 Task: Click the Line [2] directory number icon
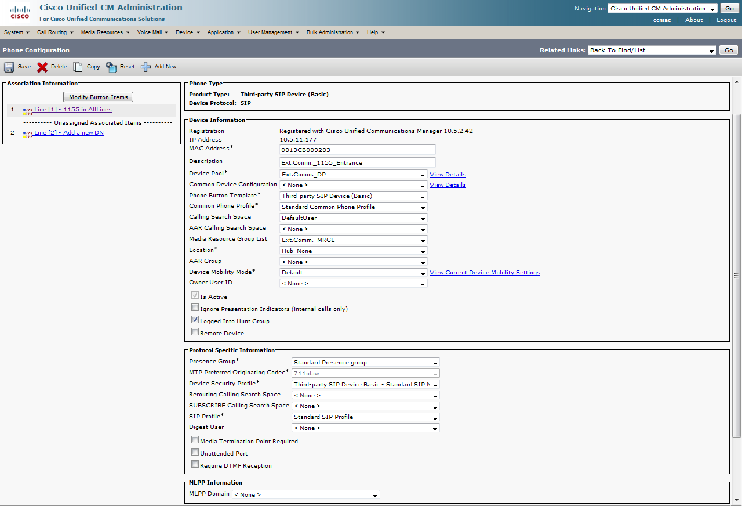pos(27,133)
